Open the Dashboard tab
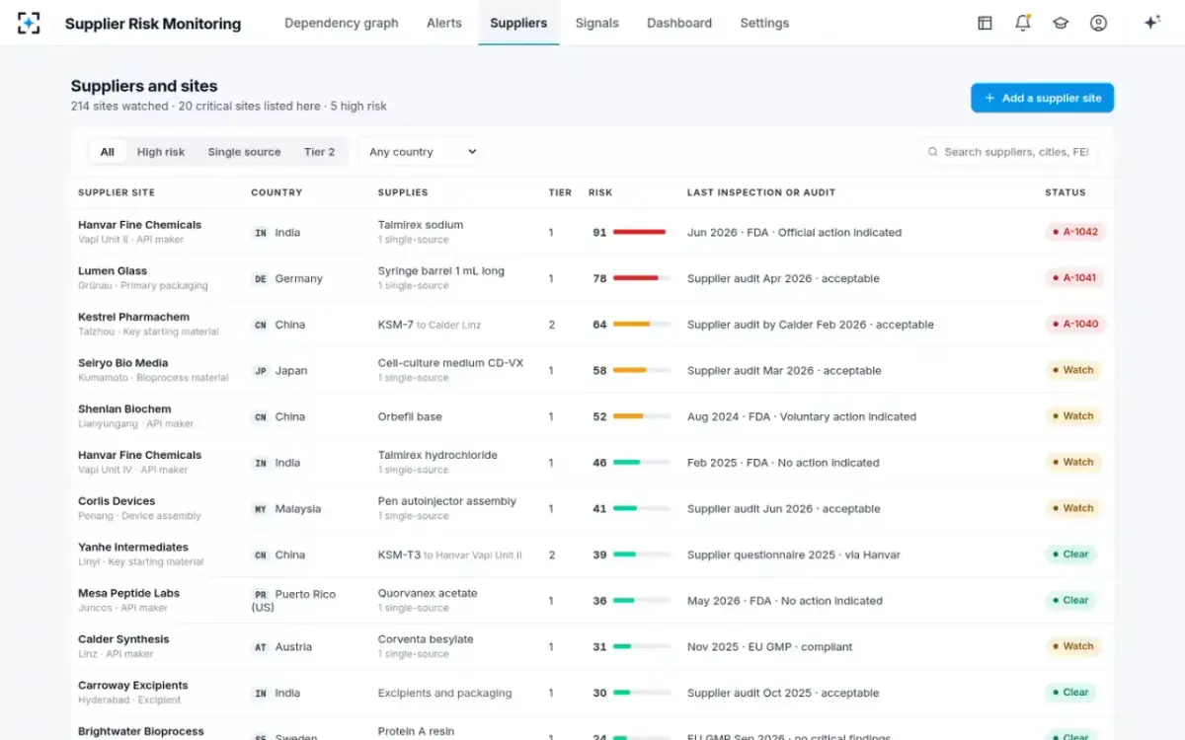Image resolution: width=1185 pixels, height=740 pixels. [679, 23]
